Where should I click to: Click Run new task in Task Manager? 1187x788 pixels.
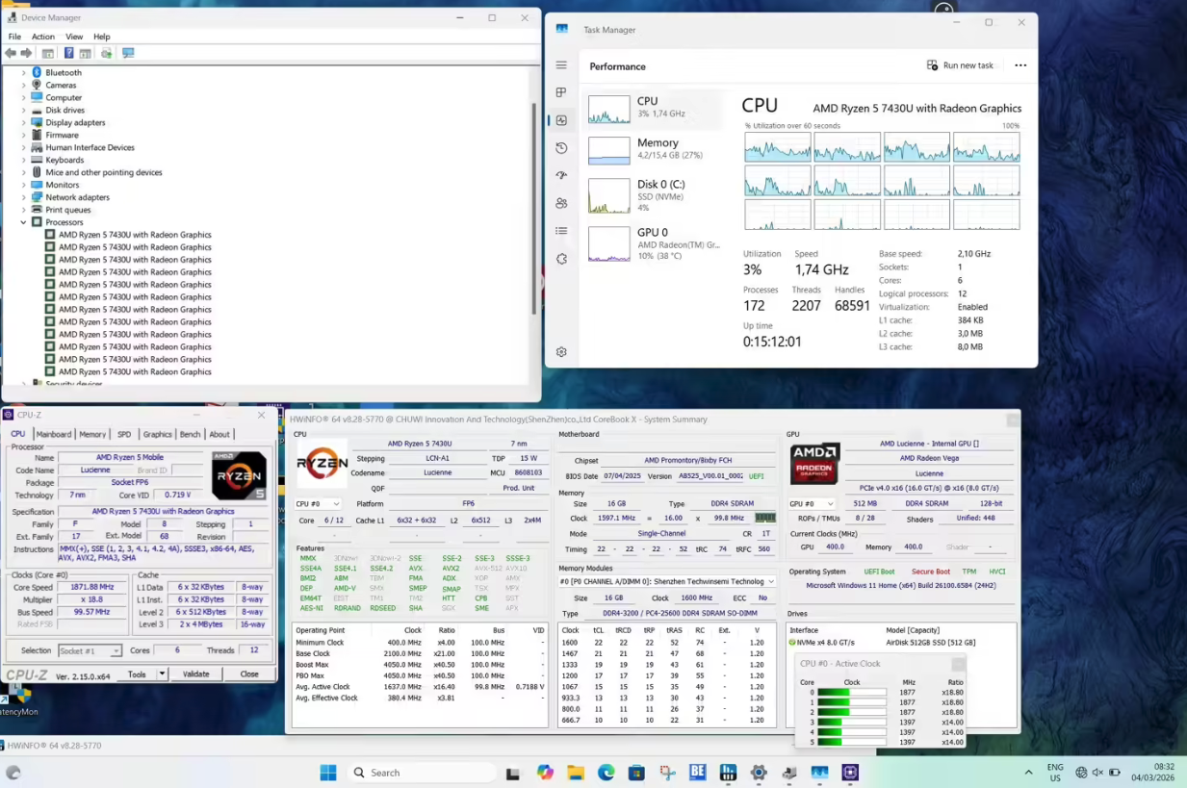(960, 65)
